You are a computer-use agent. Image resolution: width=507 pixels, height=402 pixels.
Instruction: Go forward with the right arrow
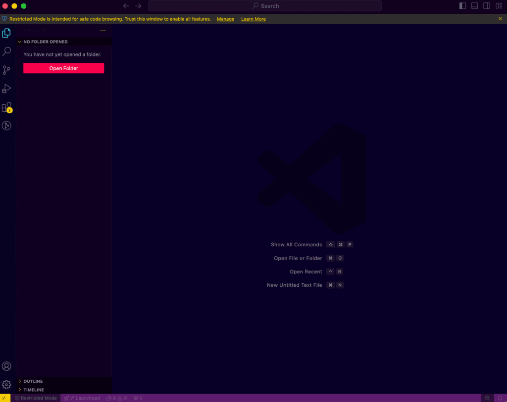click(138, 6)
